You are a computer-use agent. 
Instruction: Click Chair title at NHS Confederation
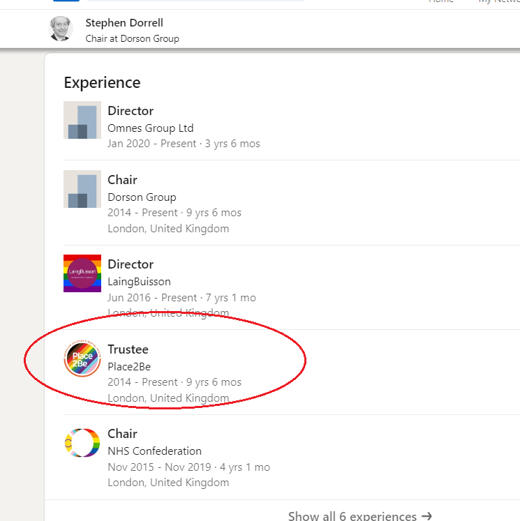pyautogui.click(x=122, y=434)
